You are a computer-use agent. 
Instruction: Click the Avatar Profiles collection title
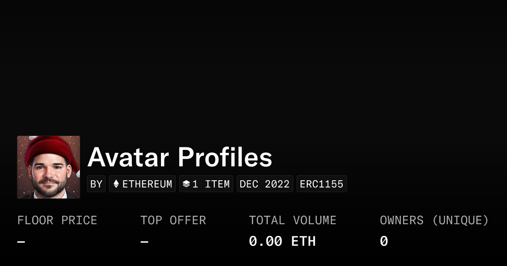(180, 157)
